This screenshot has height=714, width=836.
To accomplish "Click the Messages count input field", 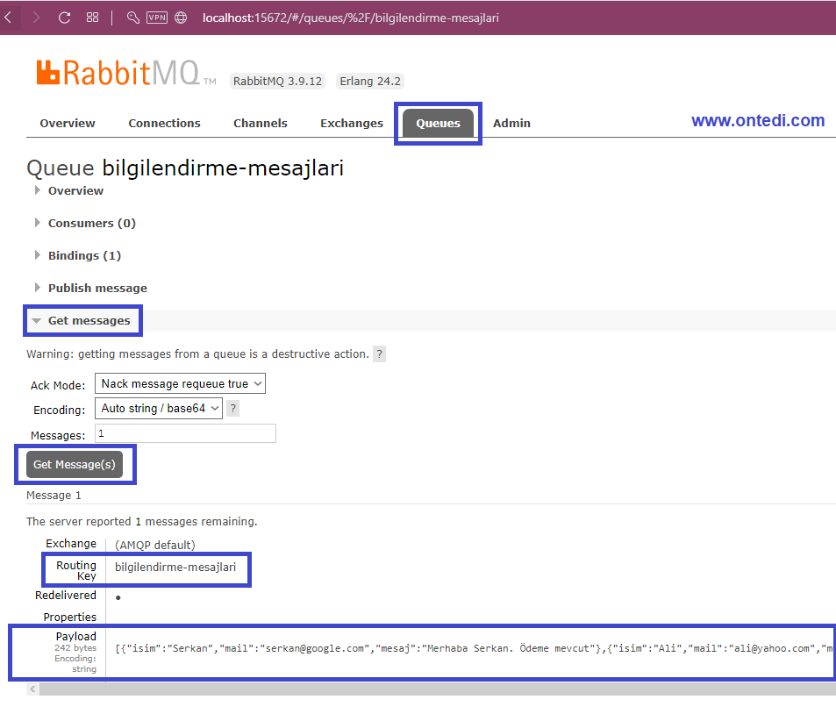I will (186, 433).
